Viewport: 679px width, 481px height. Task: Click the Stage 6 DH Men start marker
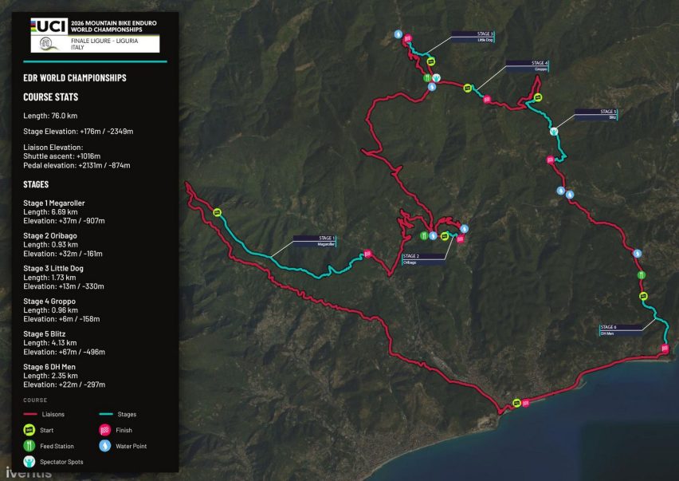click(643, 297)
